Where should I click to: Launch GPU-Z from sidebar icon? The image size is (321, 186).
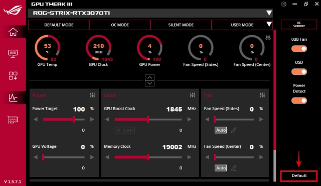13,120
